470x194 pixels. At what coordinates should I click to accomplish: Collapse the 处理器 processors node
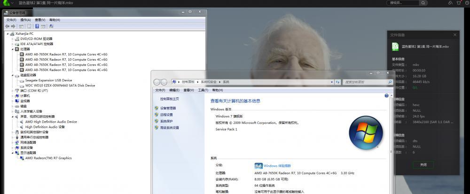pyautogui.click(x=13, y=49)
